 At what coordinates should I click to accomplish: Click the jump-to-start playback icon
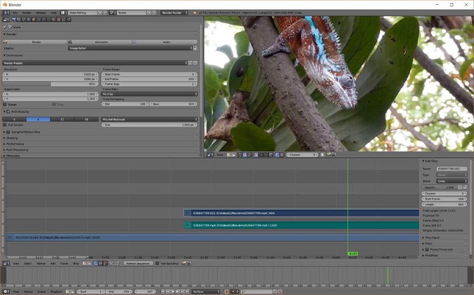point(162,292)
